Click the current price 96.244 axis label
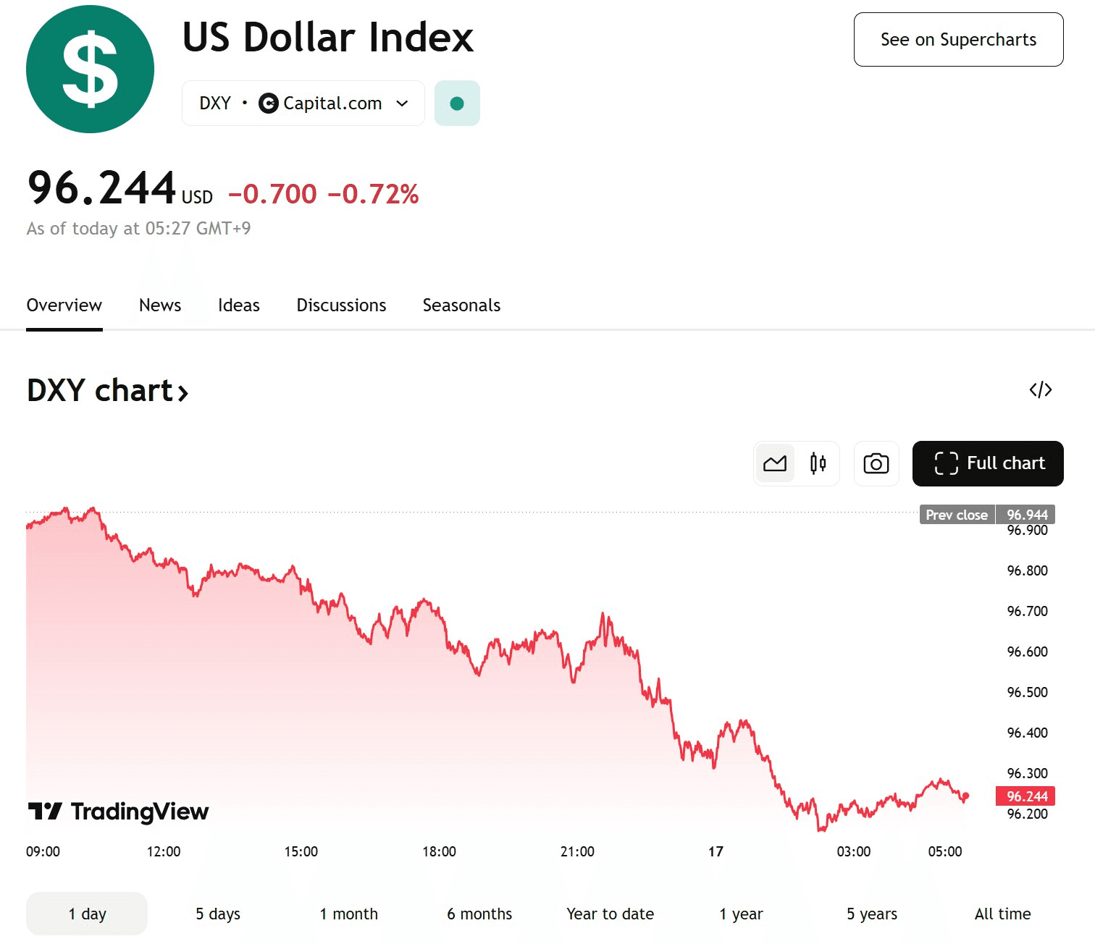This screenshot has height=944, width=1095. click(1025, 796)
